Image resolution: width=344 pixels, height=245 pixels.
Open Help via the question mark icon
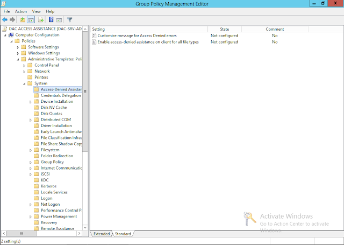click(51, 20)
